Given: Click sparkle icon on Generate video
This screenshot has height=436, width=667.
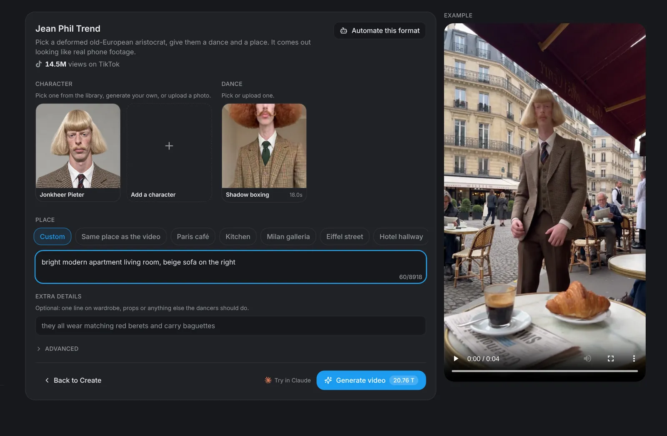Looking at the screenshot, I should pyautogui.click(x=328, y=380).
